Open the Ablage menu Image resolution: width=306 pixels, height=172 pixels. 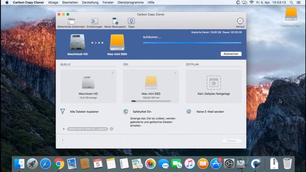[x=53, y=2]
